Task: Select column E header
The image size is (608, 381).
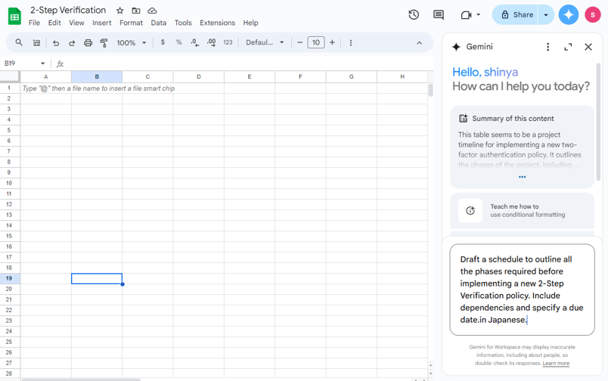Action: click(250, 76)
